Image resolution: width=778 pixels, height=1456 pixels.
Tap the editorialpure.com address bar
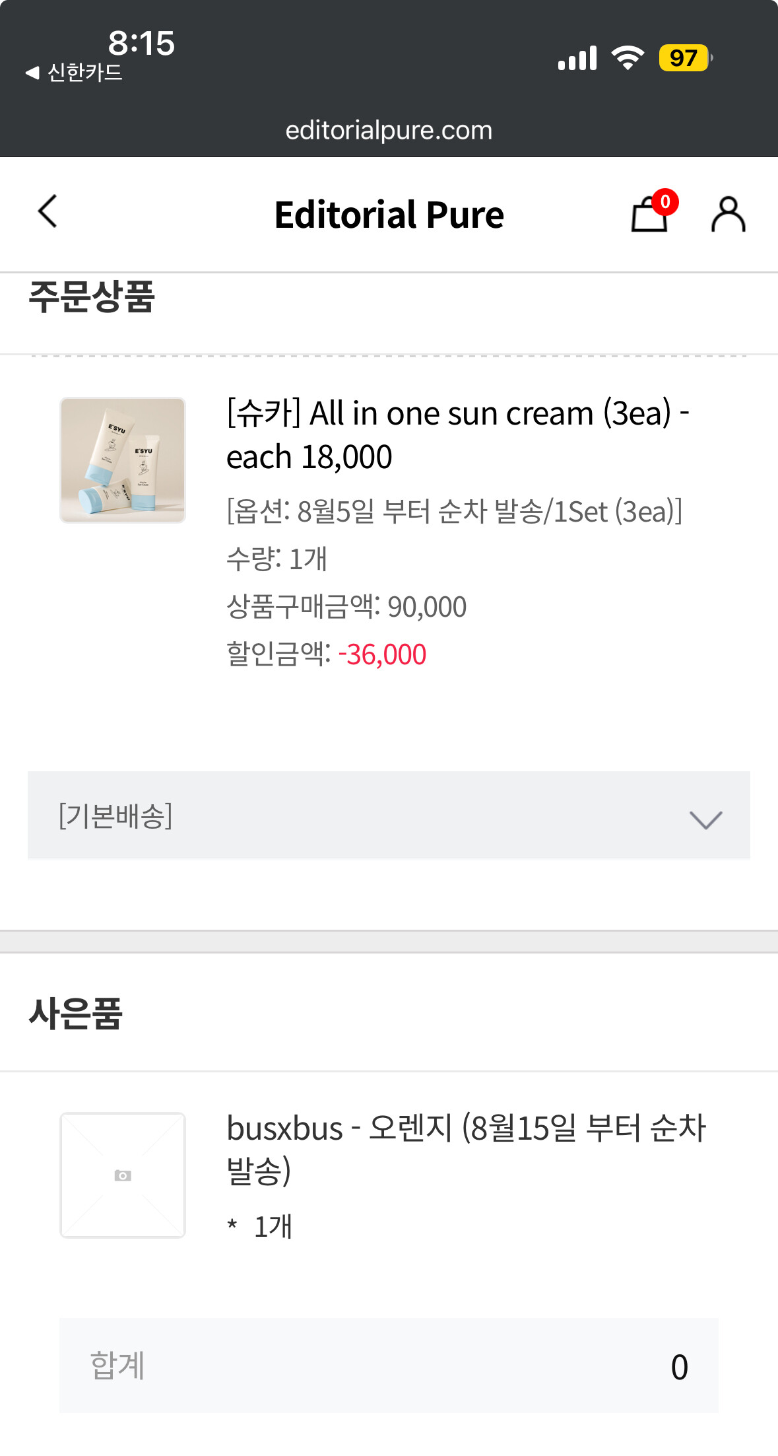pyautogui.click(x=389, y=130)
